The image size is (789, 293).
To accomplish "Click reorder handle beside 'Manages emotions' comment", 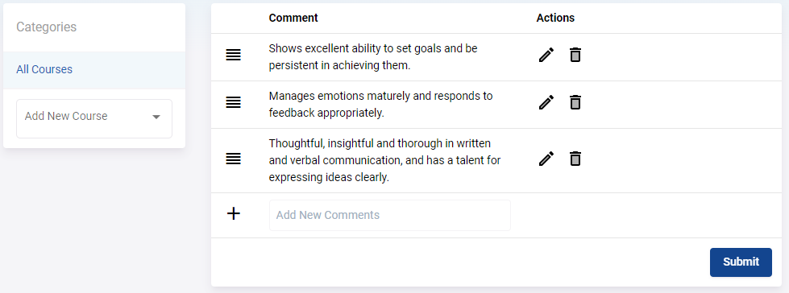I will (234, 103).
